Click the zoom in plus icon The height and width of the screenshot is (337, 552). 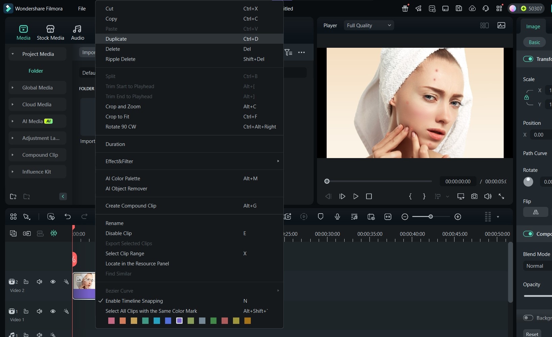point(458,217)
